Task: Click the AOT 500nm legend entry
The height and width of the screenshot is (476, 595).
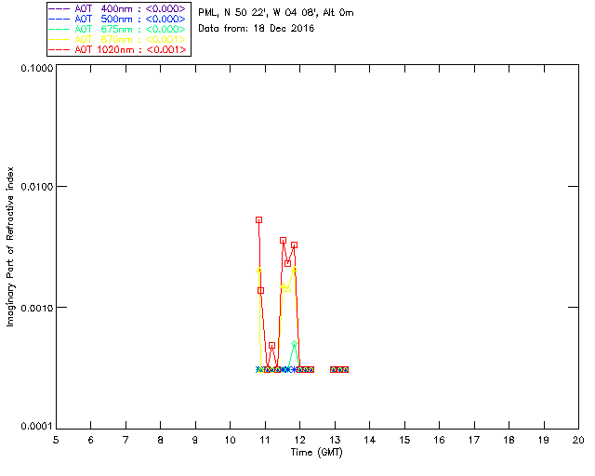Action: pos(117,19)
